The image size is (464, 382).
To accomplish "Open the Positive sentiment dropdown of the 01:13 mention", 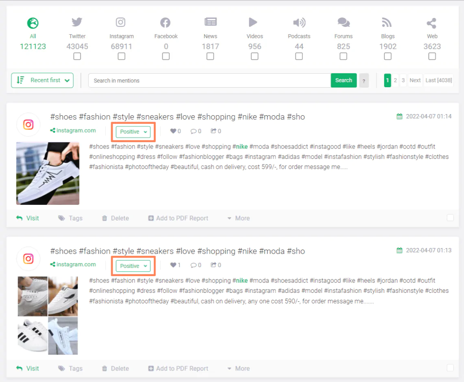I will click(133, 266).
